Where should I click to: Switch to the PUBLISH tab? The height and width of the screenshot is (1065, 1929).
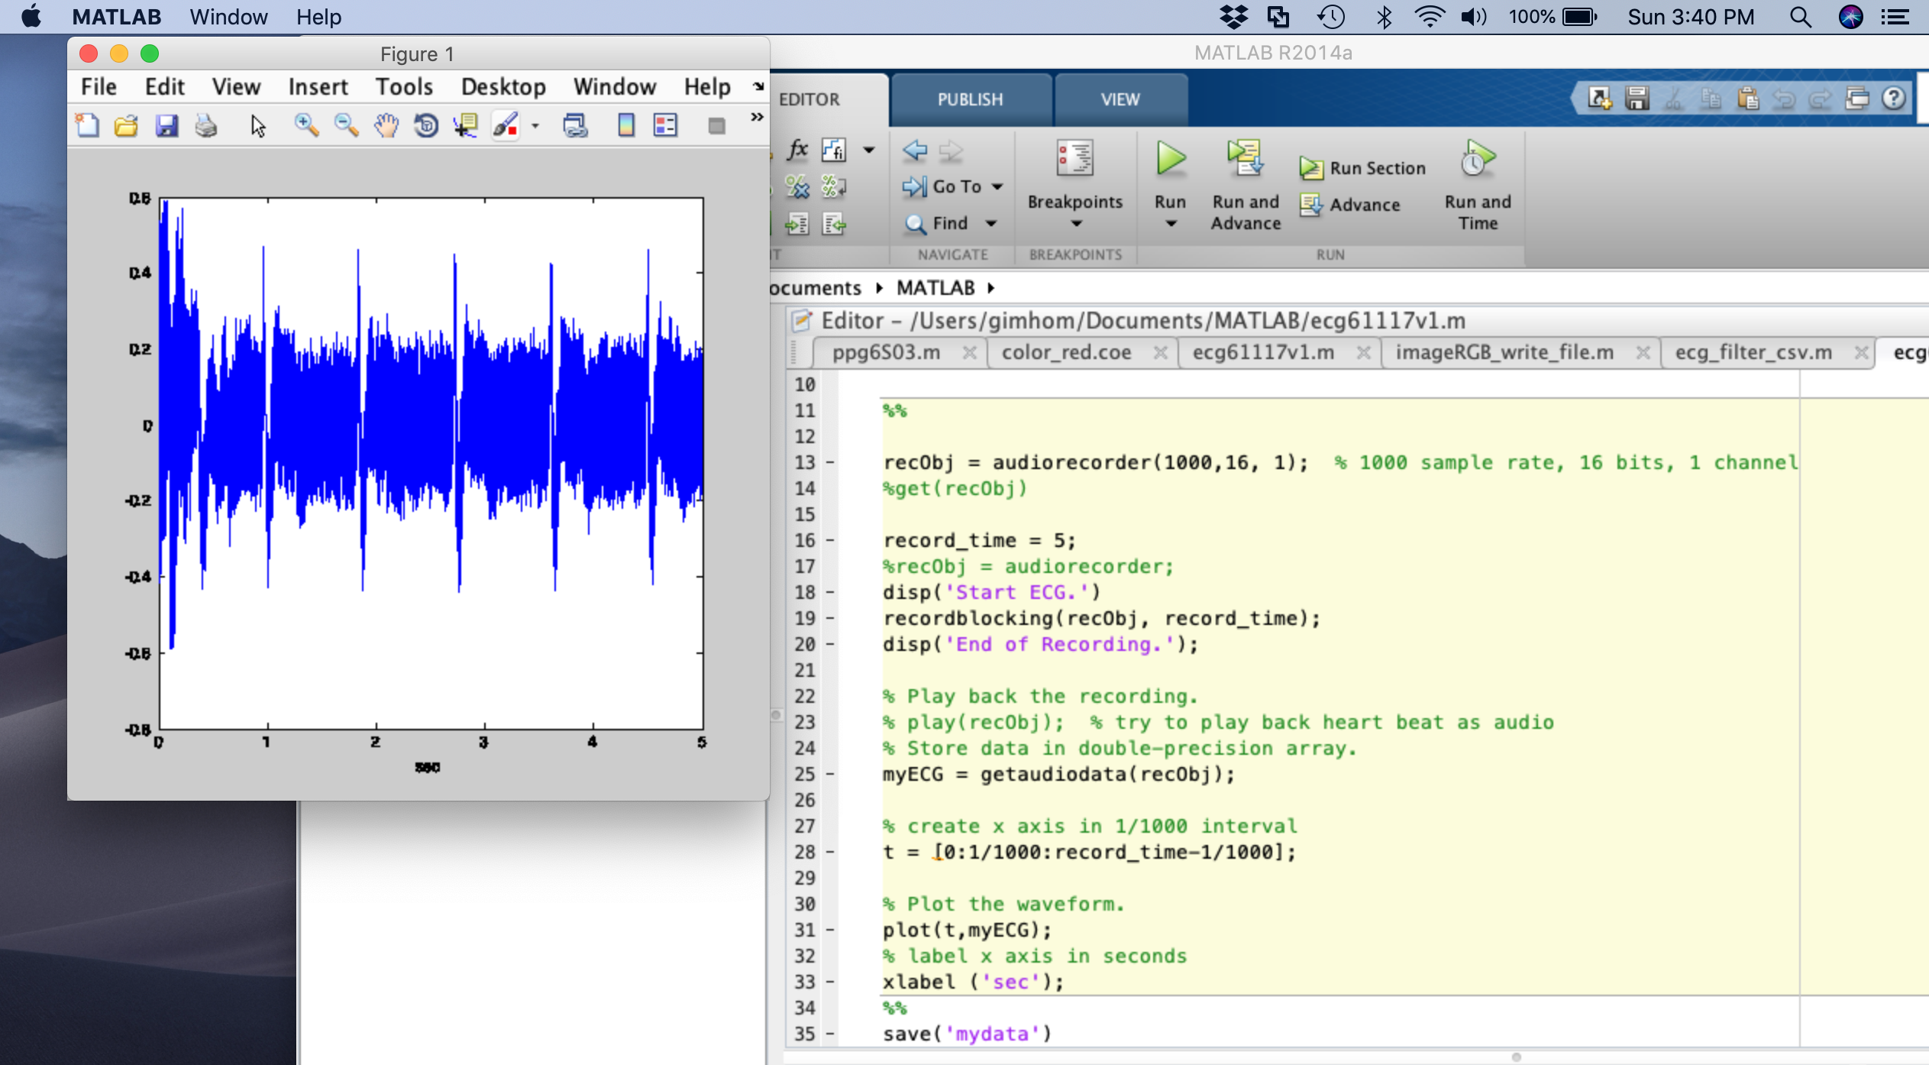[970, 99]
